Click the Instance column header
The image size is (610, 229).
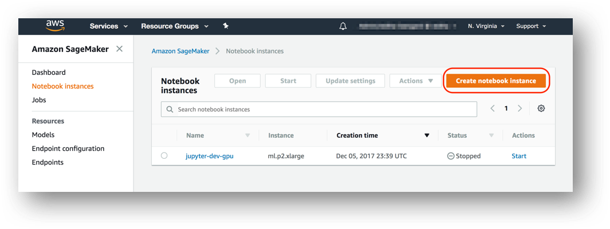pyautogui.click(x=281, y=135)
